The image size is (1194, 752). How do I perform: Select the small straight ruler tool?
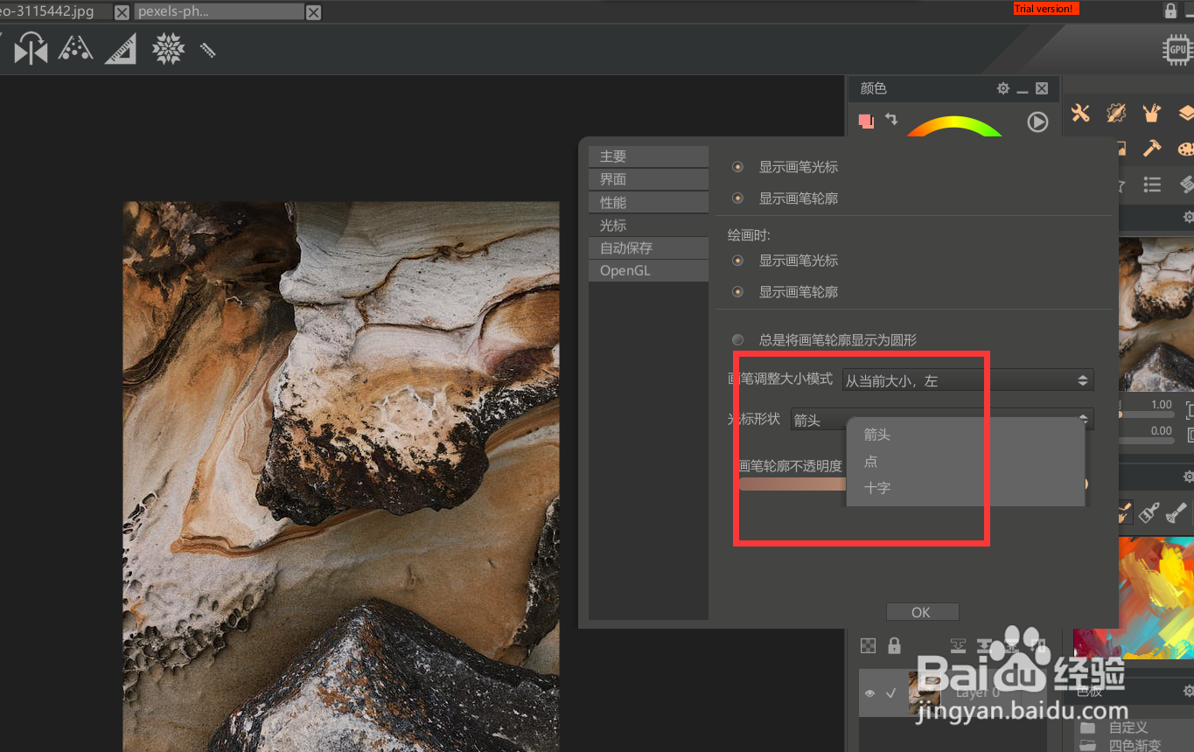tap(208, 50)
